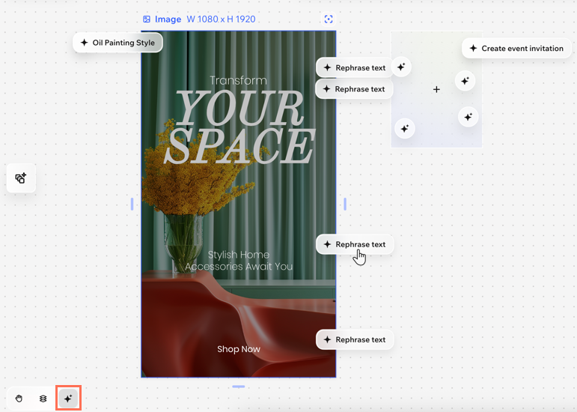The image size is (577, 412).
Task: Click the left side resize handle of image
Action: tap(132, 204)
